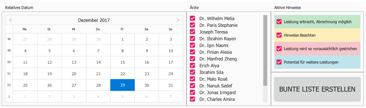
Task: Toggle Dr. Charles Amira checkbox
Action: point(193,99)
